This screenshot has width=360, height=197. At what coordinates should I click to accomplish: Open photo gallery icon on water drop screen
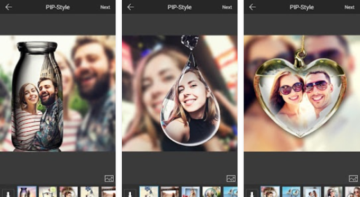(x=231, y=178)
